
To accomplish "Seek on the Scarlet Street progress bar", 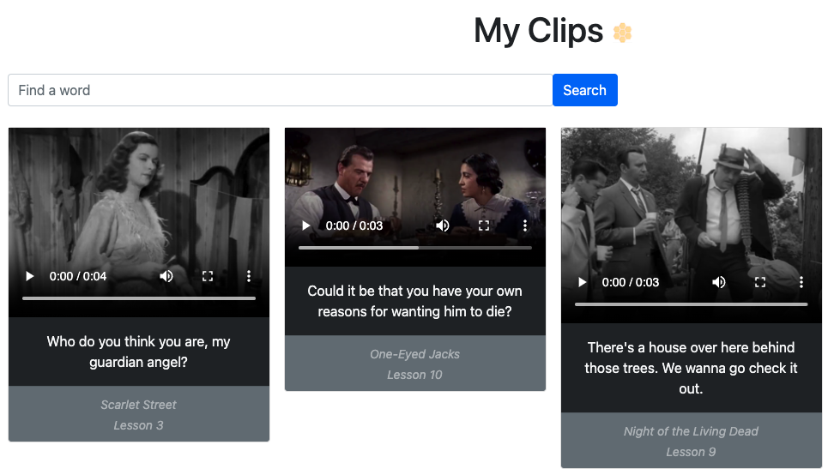I will [x=139, y=298].
